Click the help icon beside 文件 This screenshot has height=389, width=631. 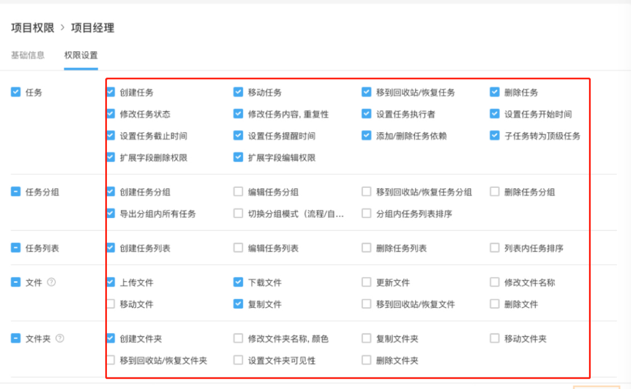(x=51, y=282)
